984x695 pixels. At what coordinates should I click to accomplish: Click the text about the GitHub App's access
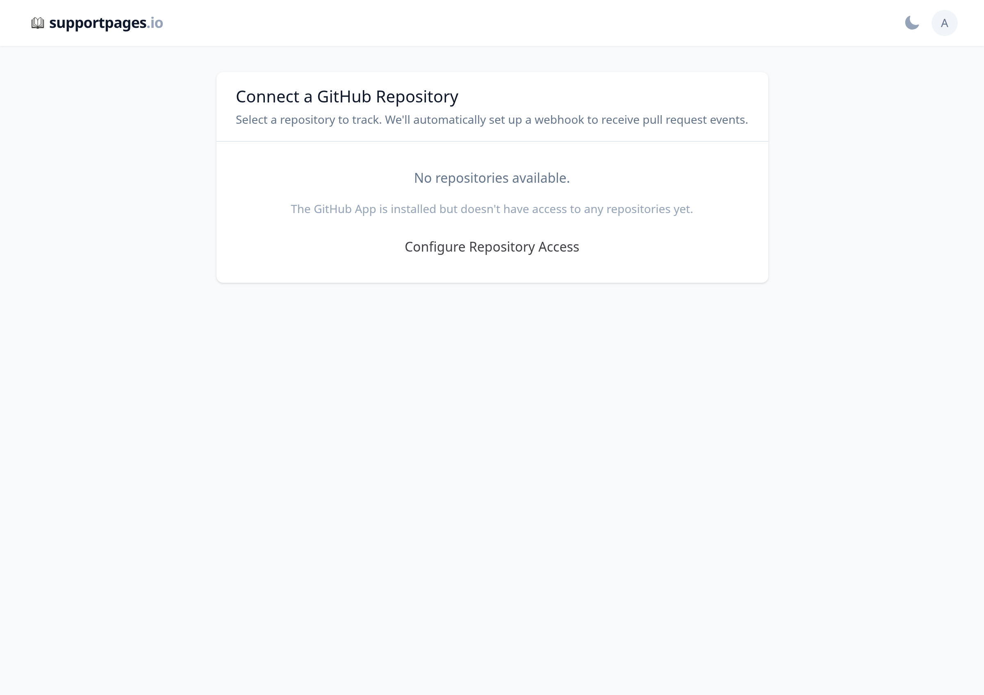pos(492,209)
